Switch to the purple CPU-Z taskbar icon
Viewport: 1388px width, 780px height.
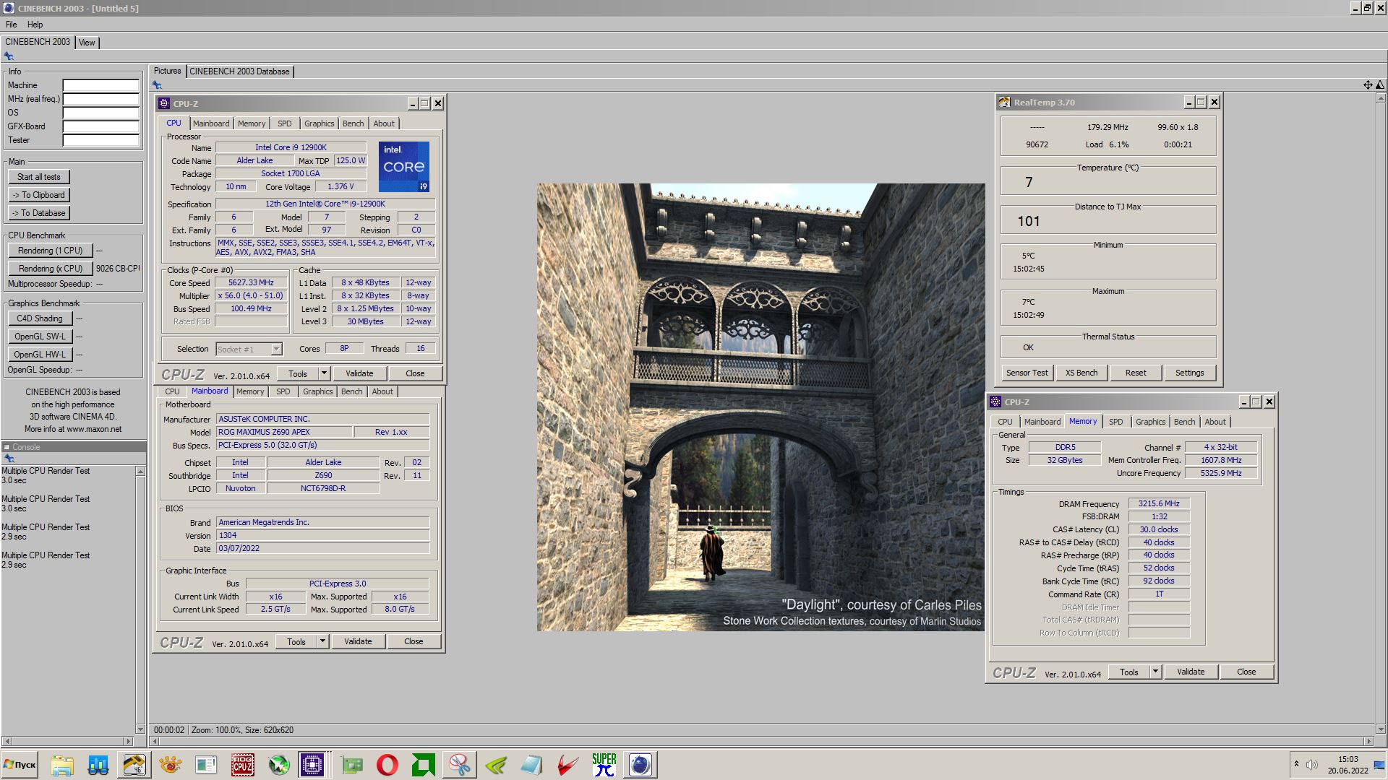pyautogui.click(x=312, y=765)
